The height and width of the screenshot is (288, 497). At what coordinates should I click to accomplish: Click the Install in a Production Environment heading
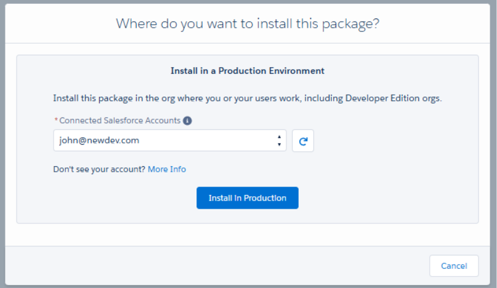[x=248, y=71]
